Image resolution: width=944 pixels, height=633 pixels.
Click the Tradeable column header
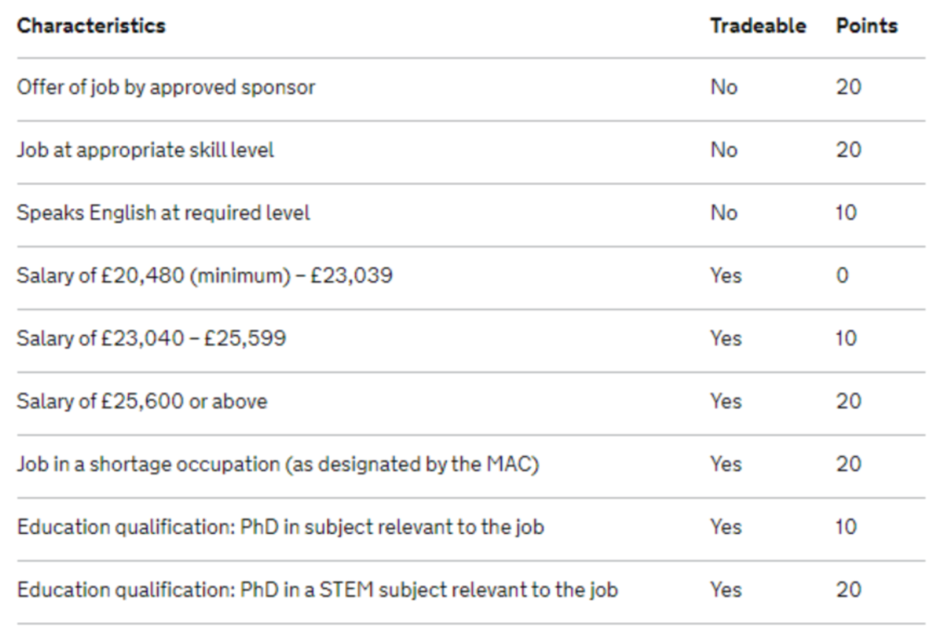pos(758,26)
